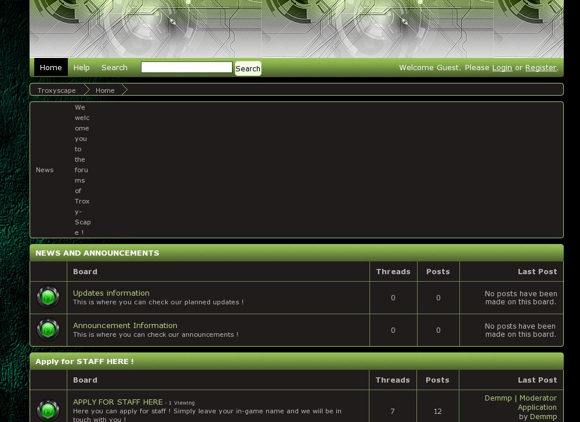Open the Demmp | Moderator Application thread
Image resolution: width=580 pixels, height=422 pixels.
click(x=521, y=403)
